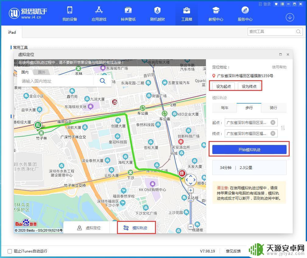This screenshot has width=307, height=258.
Task: Click the 34分钟 duration text
Action: (226, 167)
